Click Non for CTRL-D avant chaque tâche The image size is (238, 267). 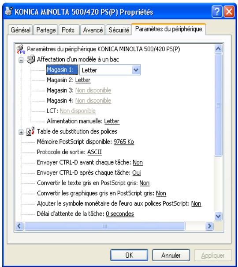[138, 162]
